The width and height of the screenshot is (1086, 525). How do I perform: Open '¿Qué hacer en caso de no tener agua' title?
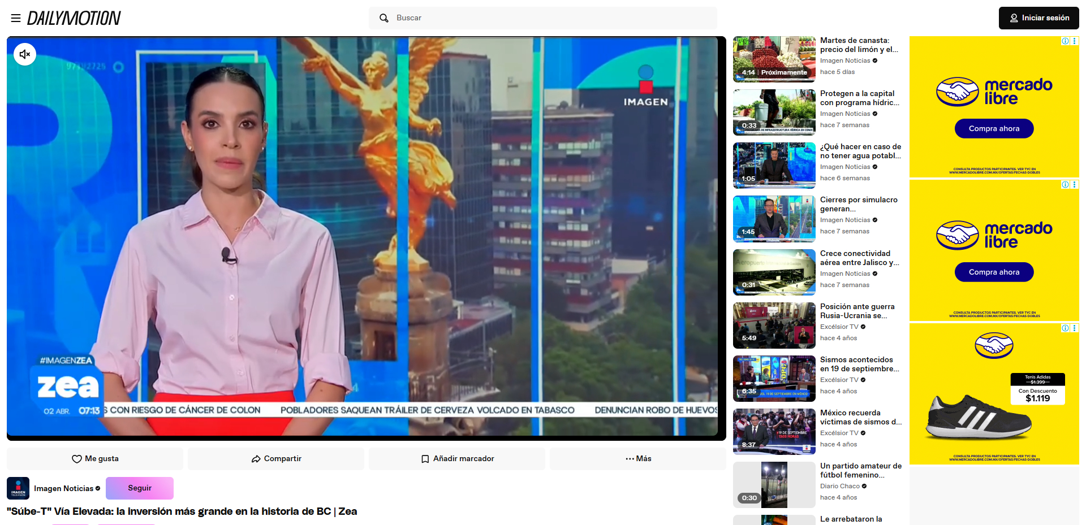861,151
